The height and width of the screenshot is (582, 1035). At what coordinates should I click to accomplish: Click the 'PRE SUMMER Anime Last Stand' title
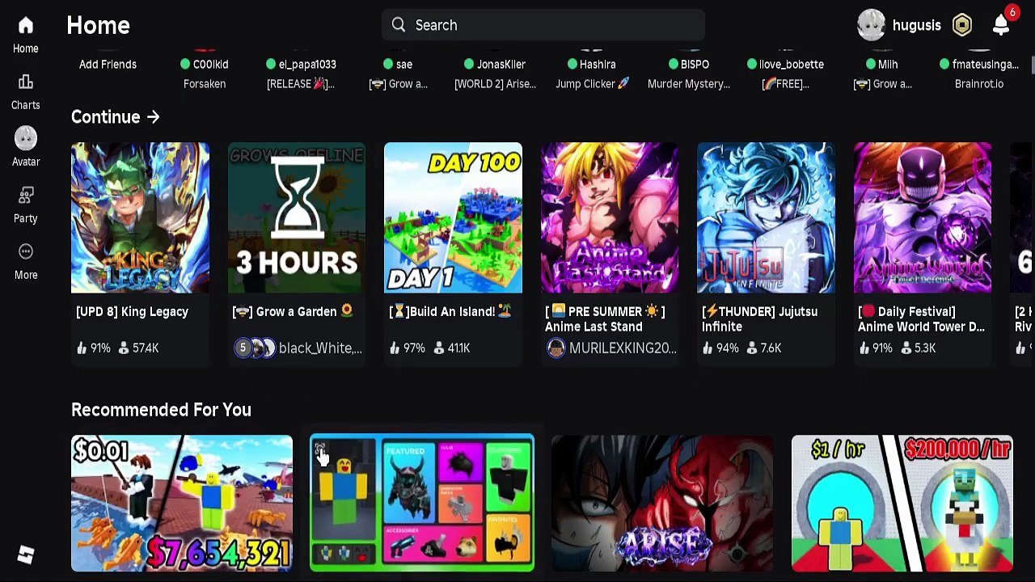coord(605,318)
